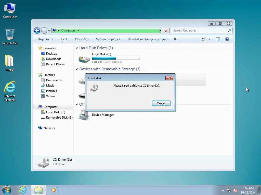
Task: Click the Local Disk (C:) space usage bar
Action: pos(116,58)
